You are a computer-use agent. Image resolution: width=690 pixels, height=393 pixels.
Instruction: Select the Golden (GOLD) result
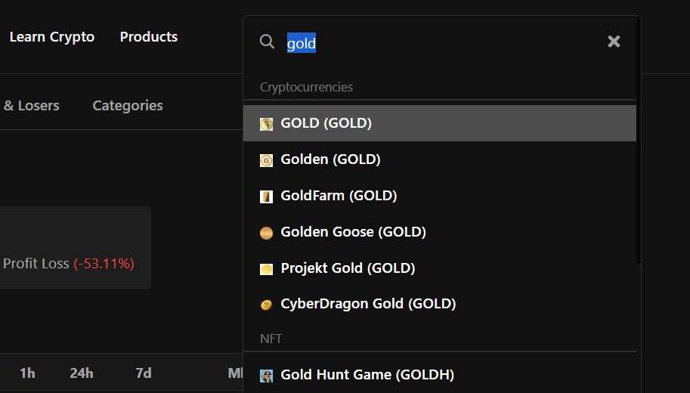[440, 159]
